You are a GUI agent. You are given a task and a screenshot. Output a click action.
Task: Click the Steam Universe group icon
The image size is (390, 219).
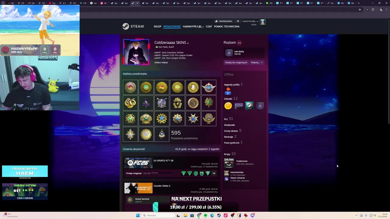tap(226, 179)
